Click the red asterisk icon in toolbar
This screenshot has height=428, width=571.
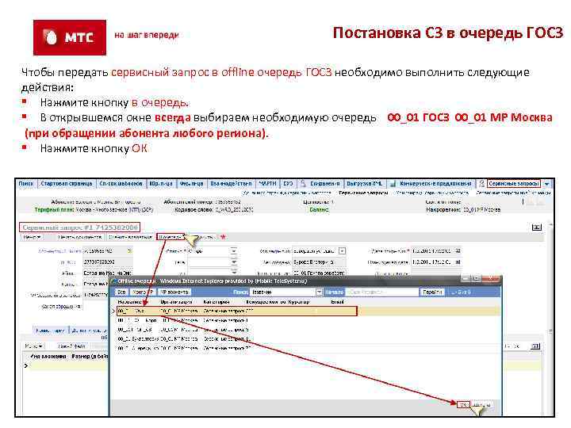click(x=223, y=237)
